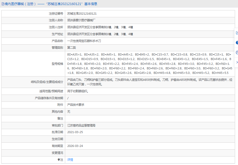This screenshot has height=165, width=238.
Task: Click approval department 江苏省药品监督管理局
Action: [81, 125]
